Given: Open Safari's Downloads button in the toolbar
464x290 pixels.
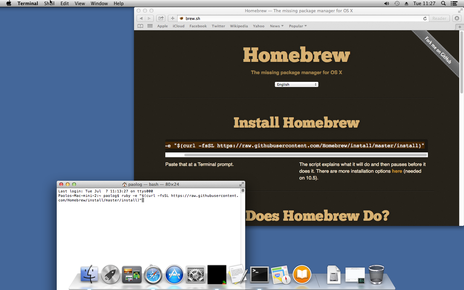Looking at the screenshot, I should click(457, 18).
